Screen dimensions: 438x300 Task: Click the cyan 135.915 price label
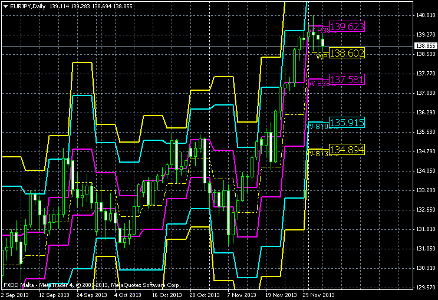tap(347, 123)
